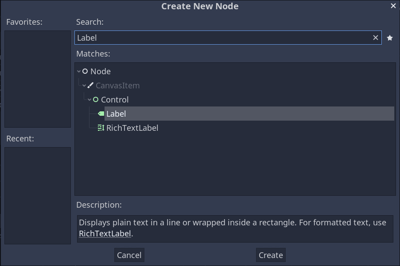Image resolution: width=400 pixels, height=266 pixels.
Task: Click the CanvasItem brush icon
Action: tap(90, 85)
